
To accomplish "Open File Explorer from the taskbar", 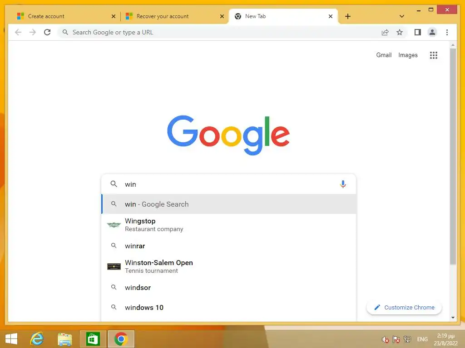I will pos(64,339).
